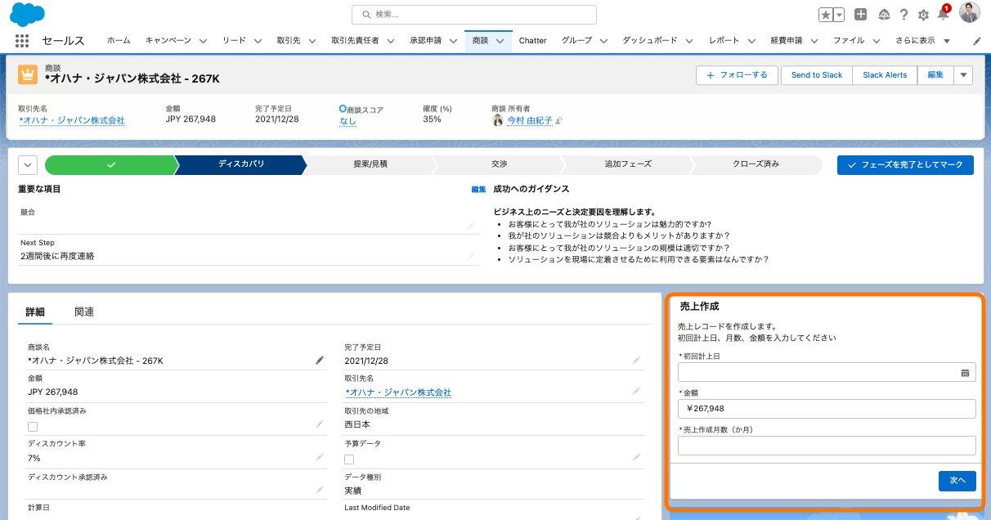Open the favorites star icon

[x=826, y=15]
